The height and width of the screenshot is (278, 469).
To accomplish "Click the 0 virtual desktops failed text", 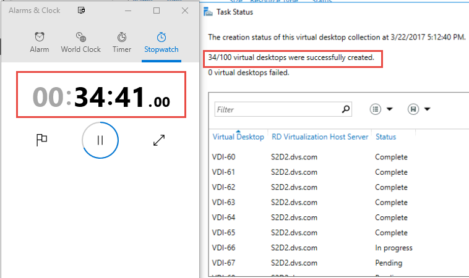I will tap(249, 72).
